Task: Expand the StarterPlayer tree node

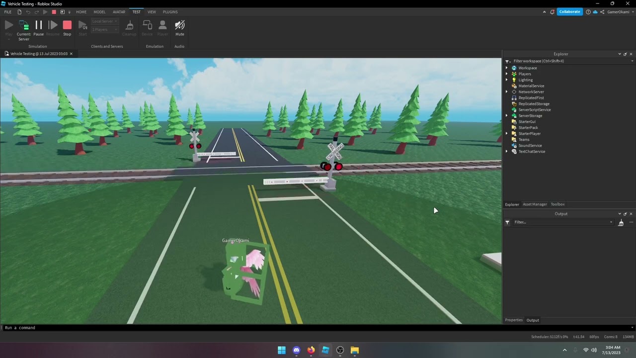Action: pyautogui.click(x=507, y=134)
